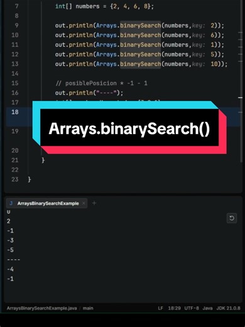Click line number 18 in the gutter

pyautogui.click(x=15, y=112)
